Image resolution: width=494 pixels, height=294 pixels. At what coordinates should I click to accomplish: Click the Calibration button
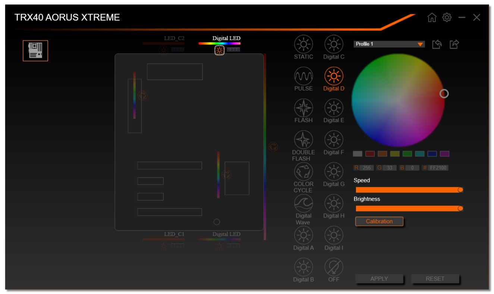click(x=379, y=221)
